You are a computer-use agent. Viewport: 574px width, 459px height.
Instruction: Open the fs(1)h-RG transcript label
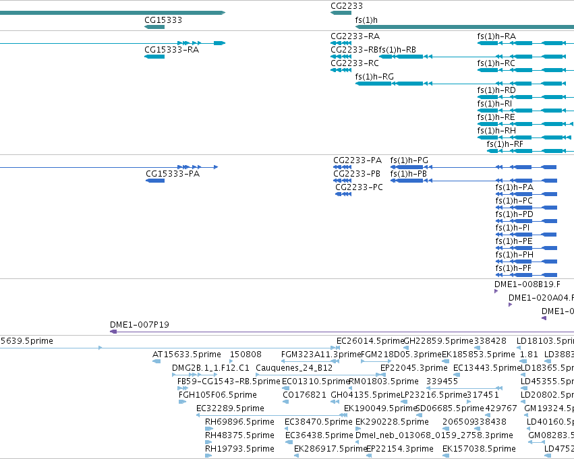(374, 77)
